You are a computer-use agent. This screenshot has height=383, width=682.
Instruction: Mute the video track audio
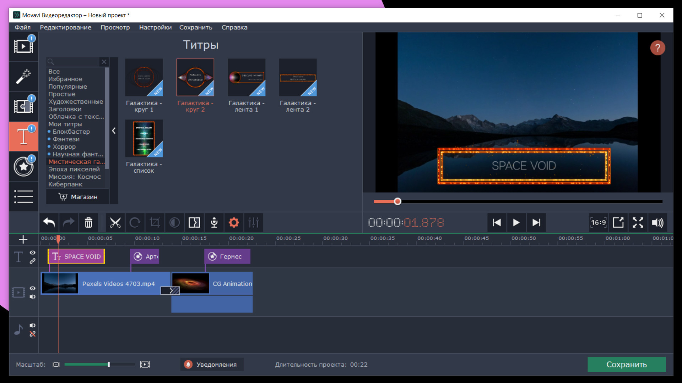(32, 297)
